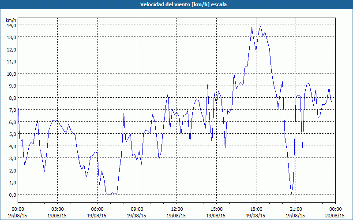Image resolution: width=353 pixels, height=220 pixels.
Task: Select the '13,0' y-axis value
Action: point(12,38)
